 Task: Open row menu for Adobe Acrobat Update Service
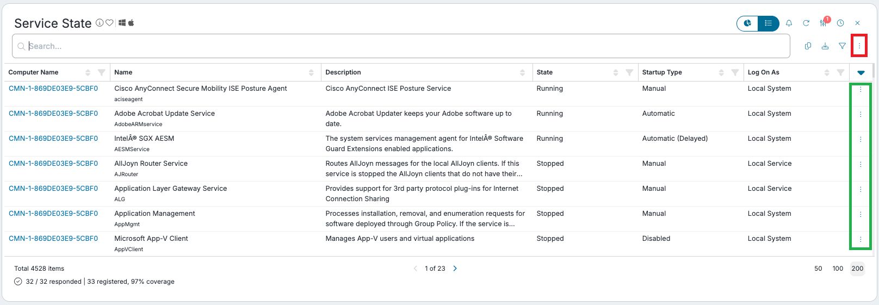(861, 114)
